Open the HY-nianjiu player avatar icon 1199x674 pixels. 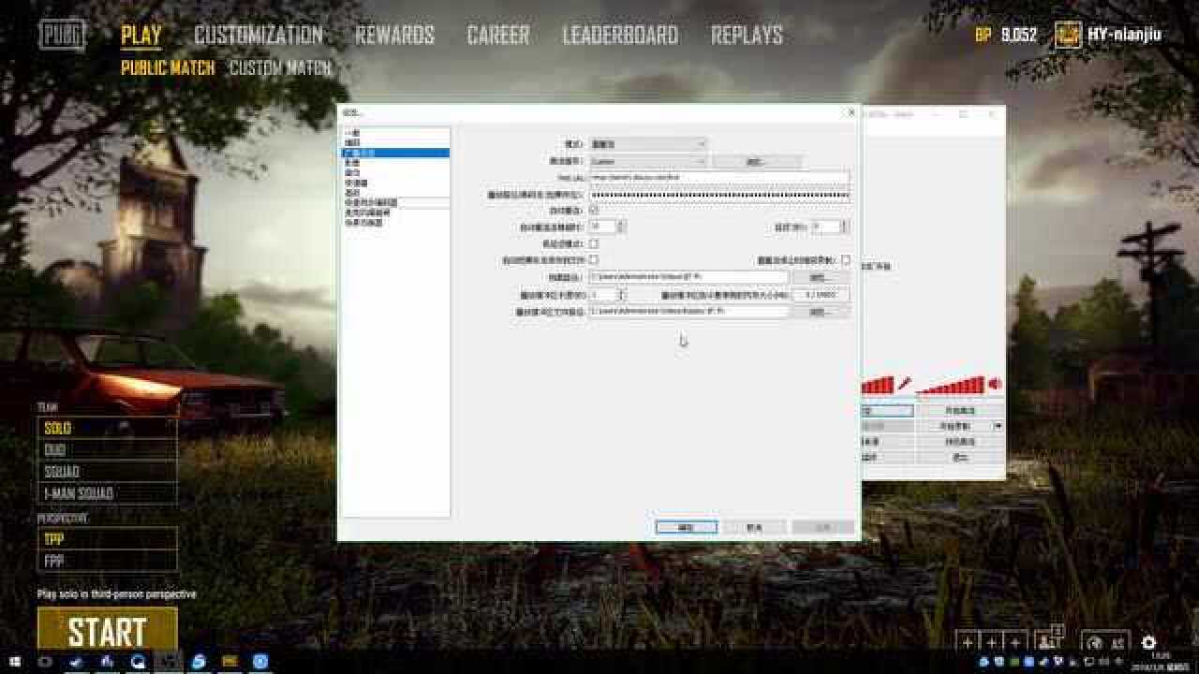[x=1068, y=36]
